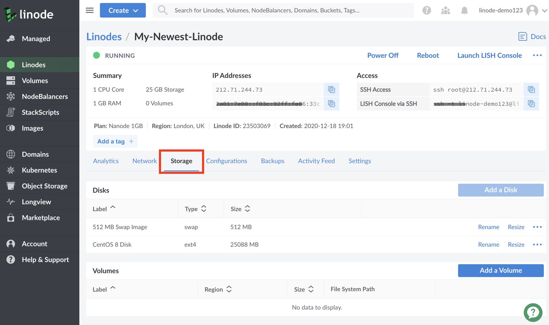
Task: Click the user avatar icon
Action: [532, 11]
